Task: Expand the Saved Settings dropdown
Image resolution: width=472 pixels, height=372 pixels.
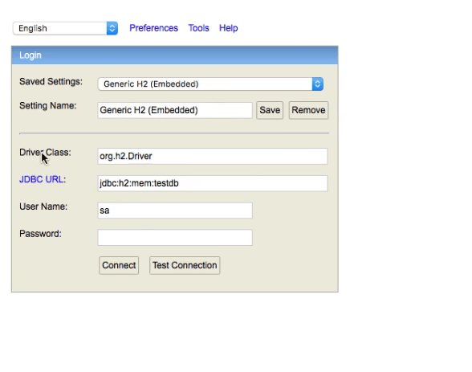Action: (210, 84)
